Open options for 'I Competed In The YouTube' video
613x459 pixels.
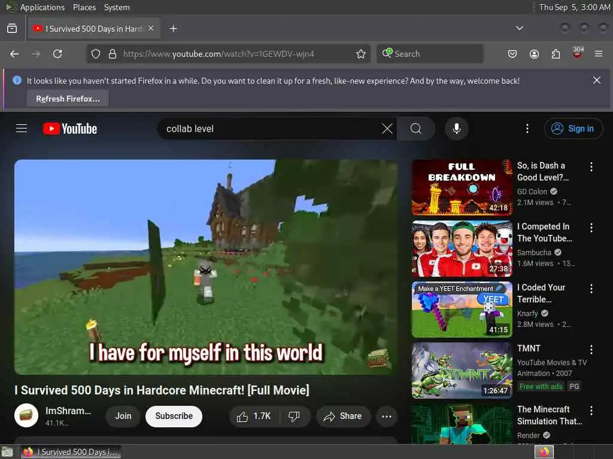pyautogui.click(x=591, y=228)
